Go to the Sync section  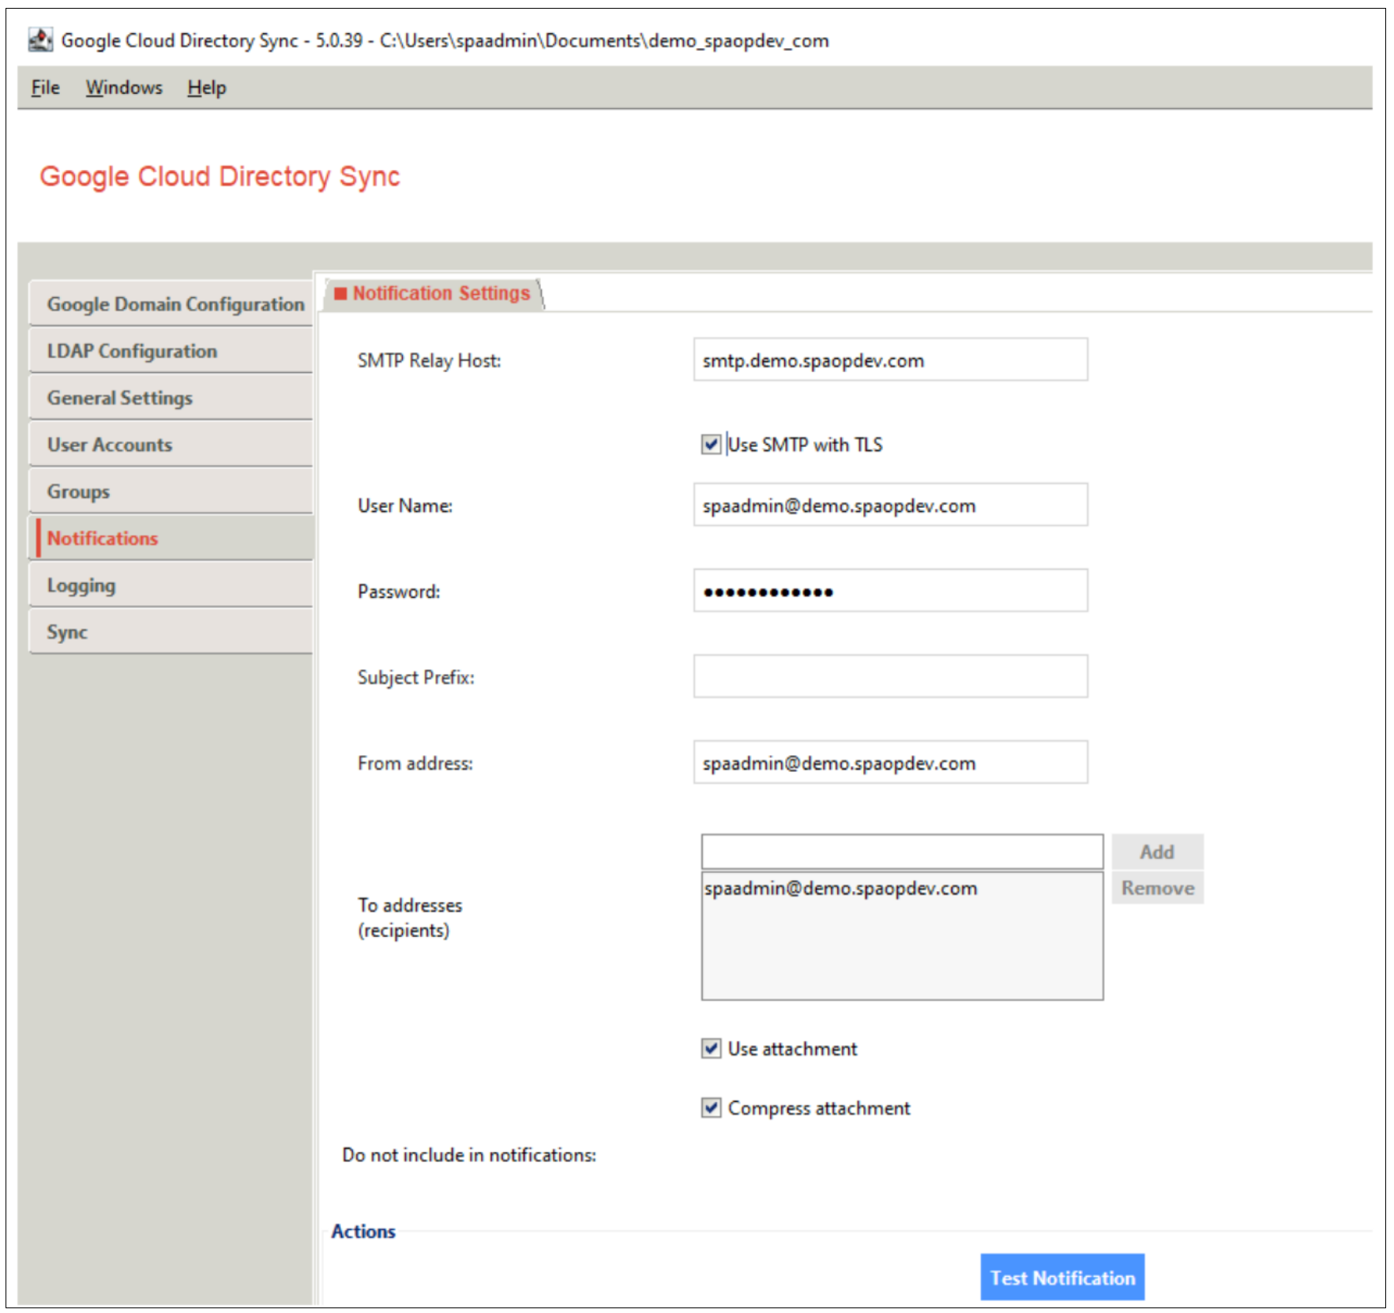67,632
